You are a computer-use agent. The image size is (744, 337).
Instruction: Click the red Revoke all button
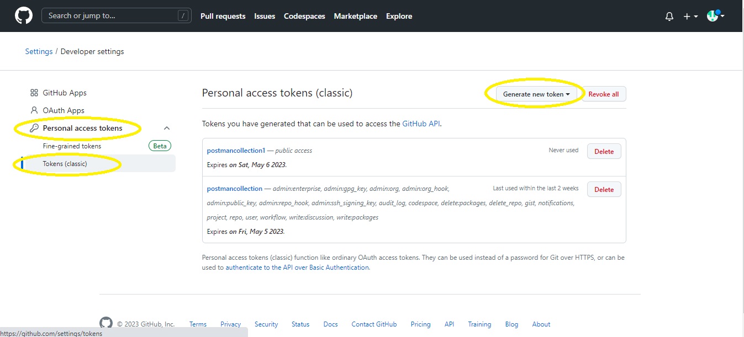point(603,94)
